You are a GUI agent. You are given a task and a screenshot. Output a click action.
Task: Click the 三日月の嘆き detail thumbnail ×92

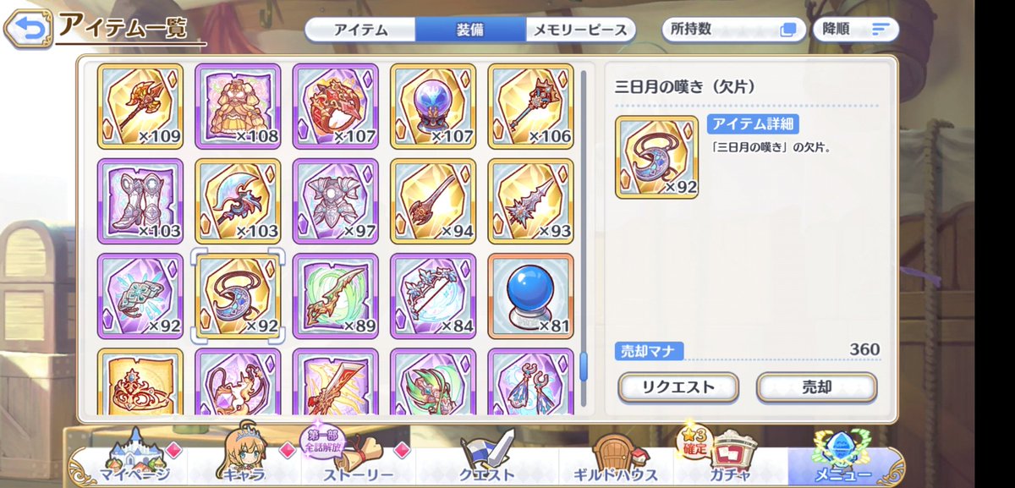click(x=657, y=157)
